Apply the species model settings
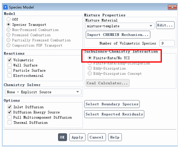Image resolution: width=182 pixels, height=149 pixels. [77, 137]
